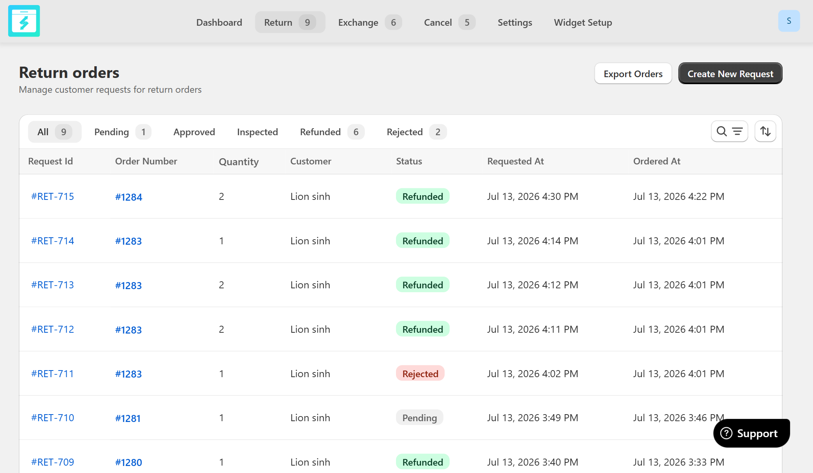Screen dimensions: 813x473
Task: Click Jul 13, 2026 4:22 PM
Action: pos(679,196)
